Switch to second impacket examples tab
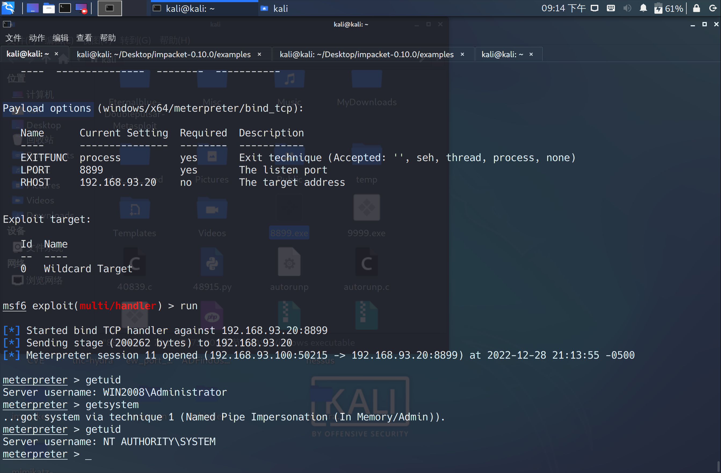The image size is (721, 473). [366, 54]
